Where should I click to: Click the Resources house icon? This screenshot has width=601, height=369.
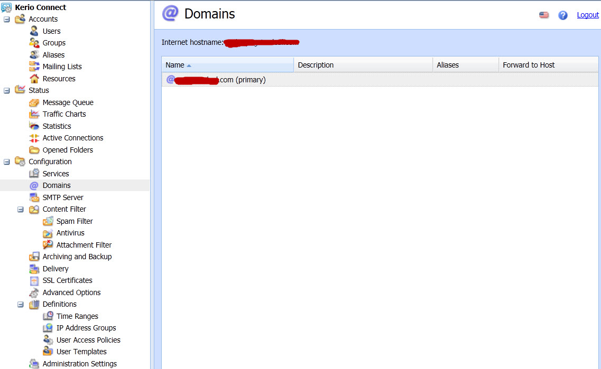click(x=34, y=79)
